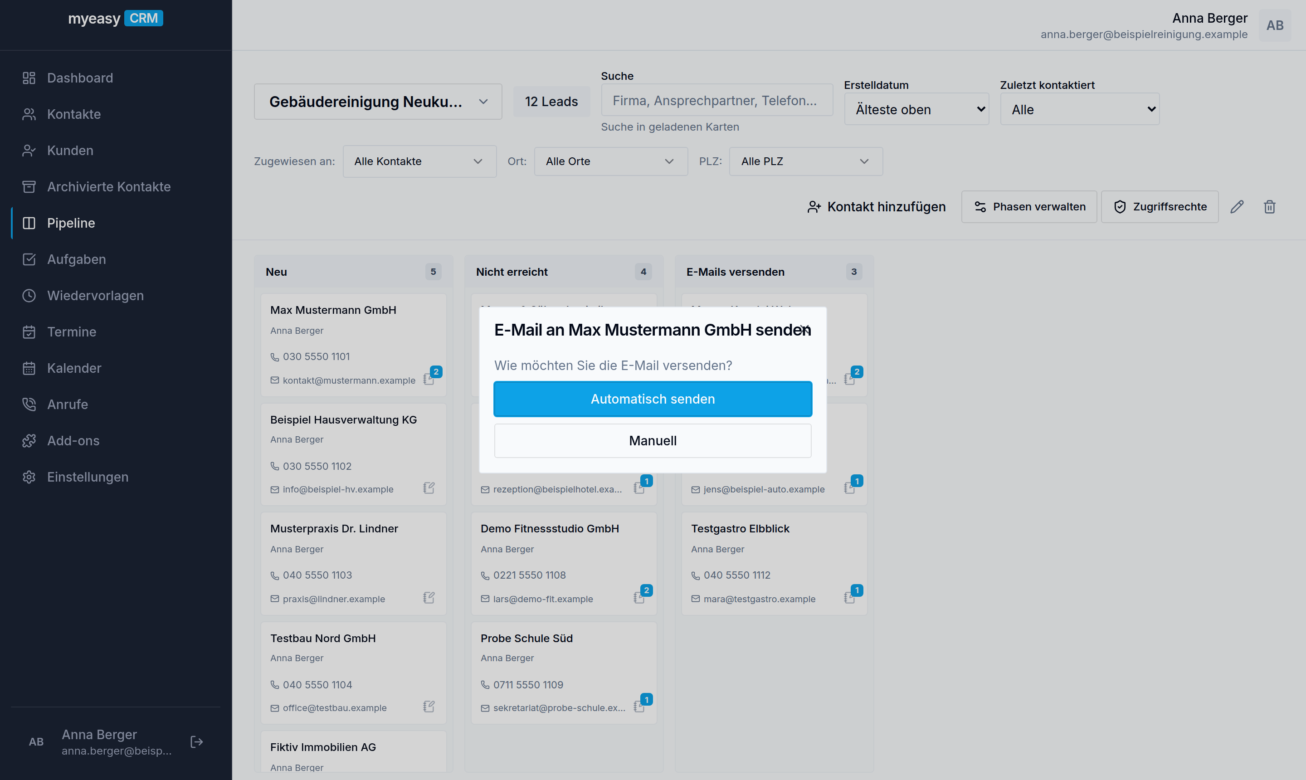Image resolution: width=1306 pixels, height=780 pixels.
Task: Expand the Alle PLZ dropdown
Action: pos(806,161)
